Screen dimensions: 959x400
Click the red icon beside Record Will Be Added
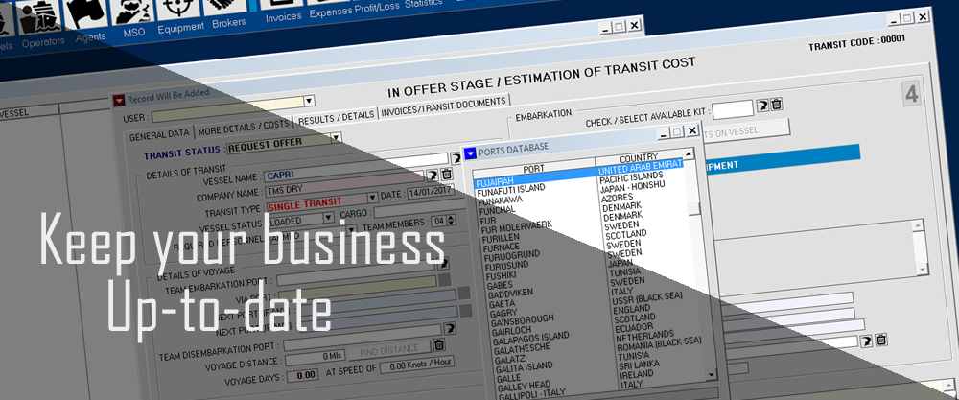click(x=119, y=100)
